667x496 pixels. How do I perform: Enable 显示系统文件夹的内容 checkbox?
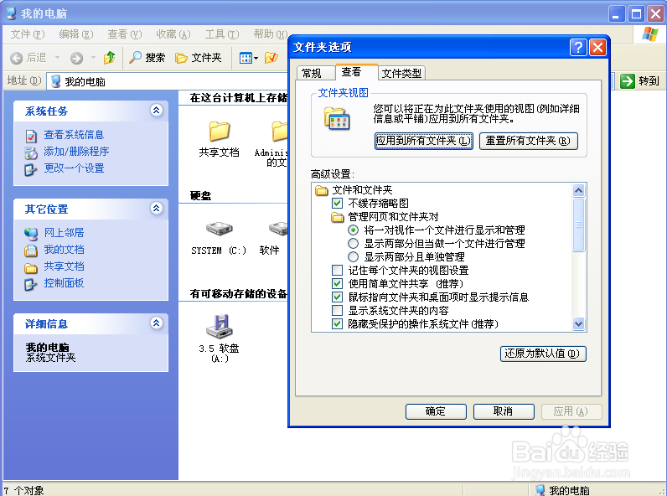[x=337, y=311]
